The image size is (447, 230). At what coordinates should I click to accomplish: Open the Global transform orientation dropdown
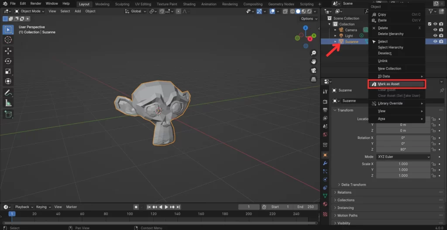point(136,11)
